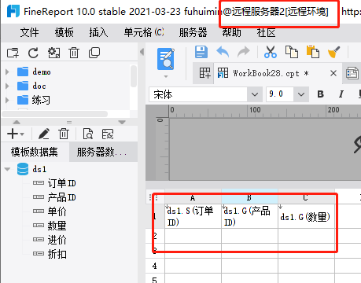Select the 单价 field

(x=57, y=211)
